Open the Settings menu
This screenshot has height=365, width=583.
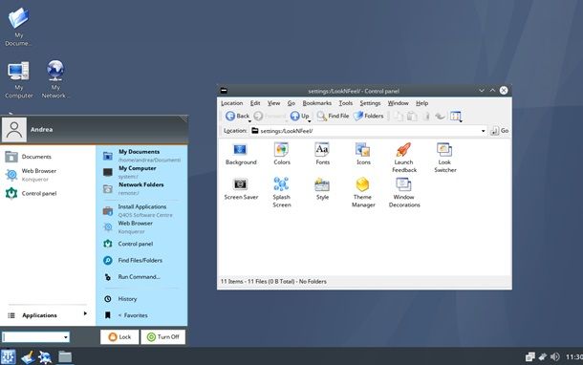(370, 103)
